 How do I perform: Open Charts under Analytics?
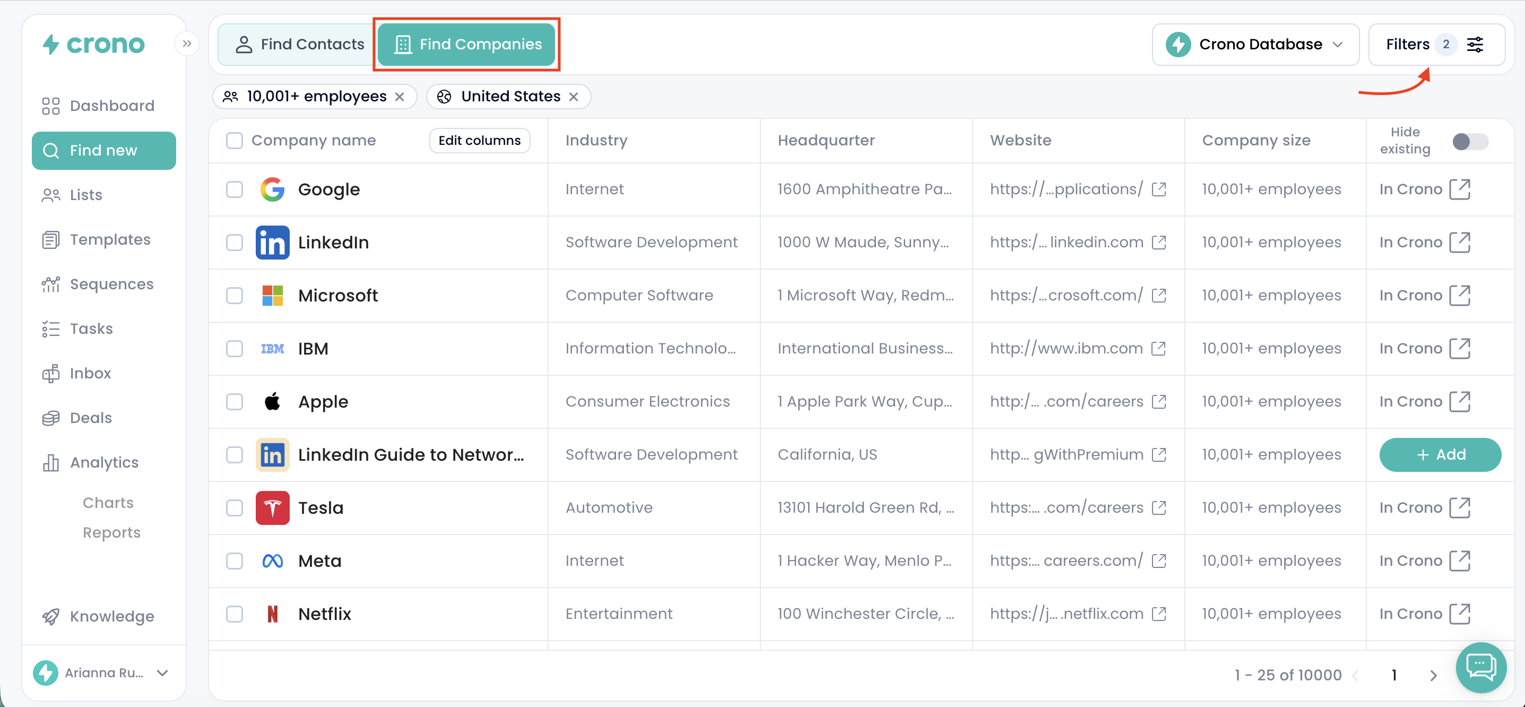[x=108, y=503]
